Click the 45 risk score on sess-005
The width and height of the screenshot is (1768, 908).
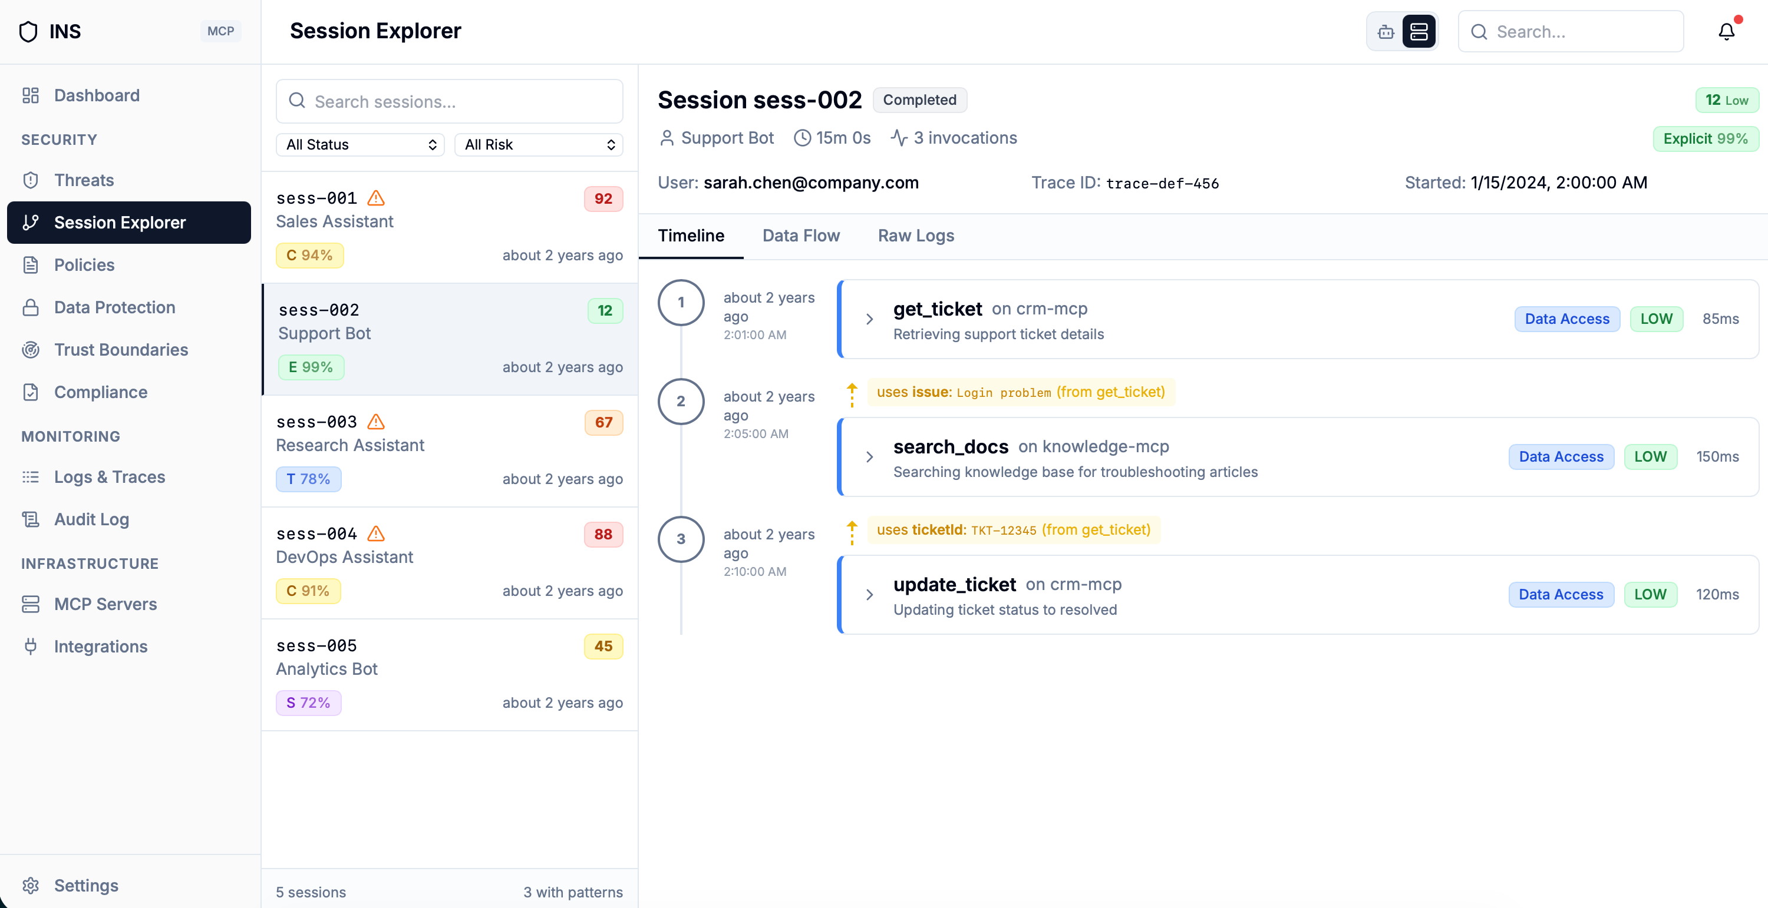tap(603, 646)
